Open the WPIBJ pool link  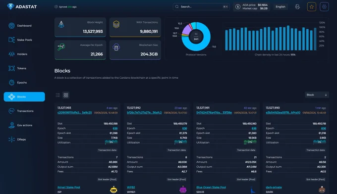(131, 188)
